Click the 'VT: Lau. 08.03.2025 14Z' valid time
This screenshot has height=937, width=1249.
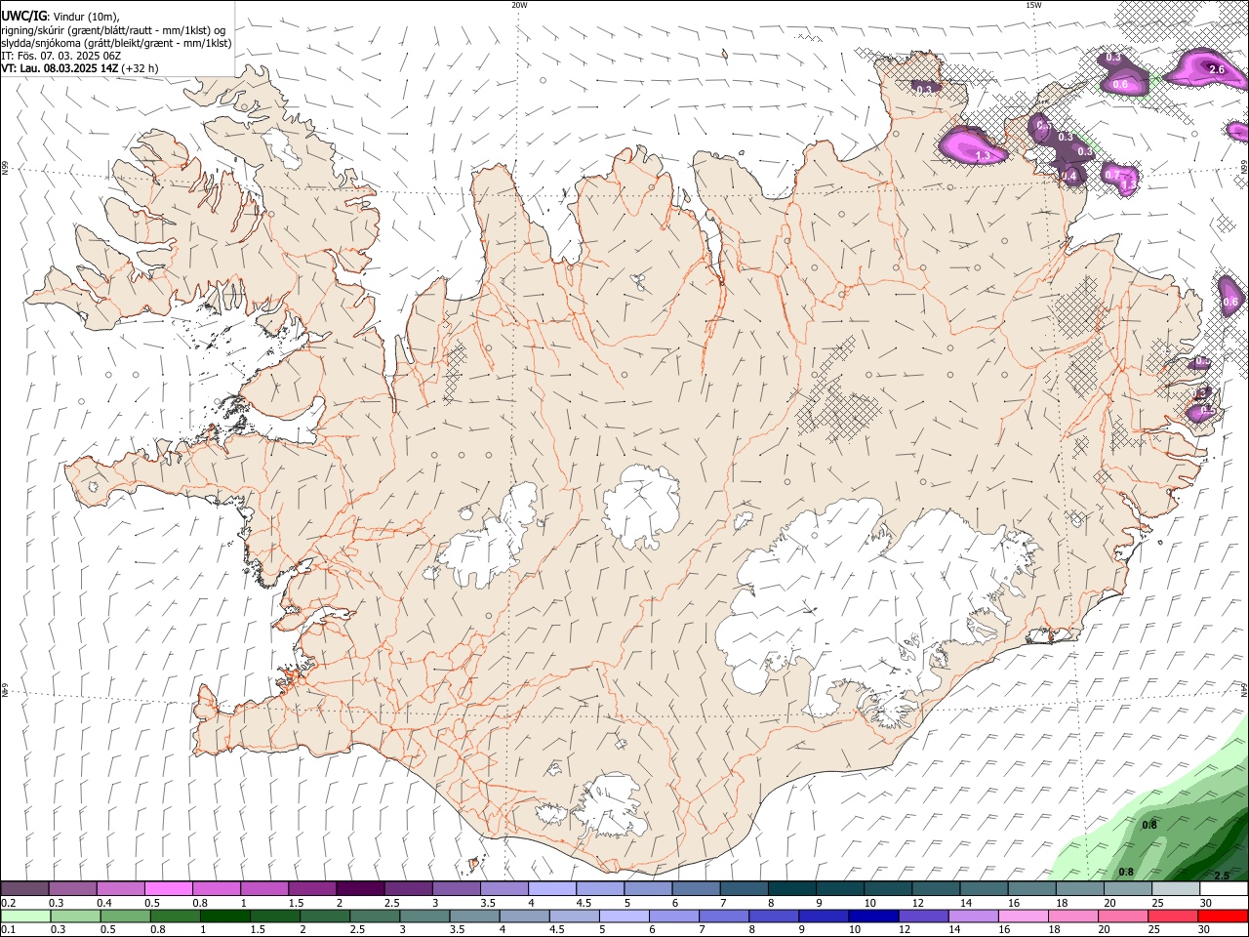[x=60, y=68]
